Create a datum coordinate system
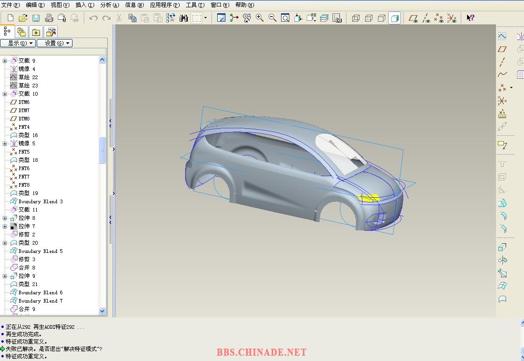This screenshot has height=361, width=524. (502, 100)
